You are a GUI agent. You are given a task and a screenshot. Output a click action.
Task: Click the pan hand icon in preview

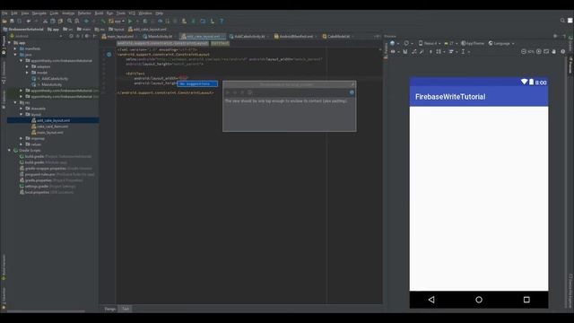click(554, 52)
